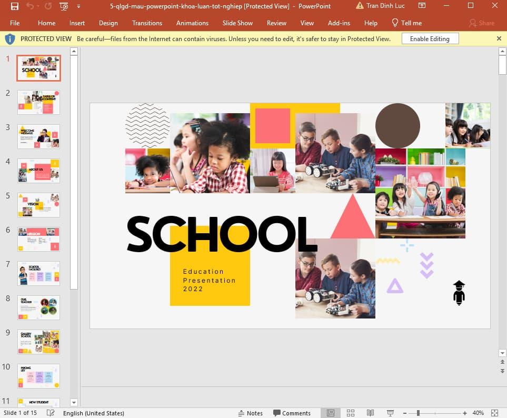Click the previous slide double-arrow button

click(x=502, y=362)
